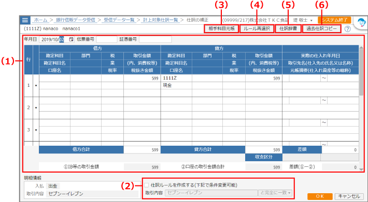Open the 仕訳辞書 button
368x202 pixels.
[288, 29]
